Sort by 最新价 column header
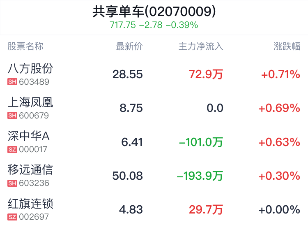 pos(129,46)
